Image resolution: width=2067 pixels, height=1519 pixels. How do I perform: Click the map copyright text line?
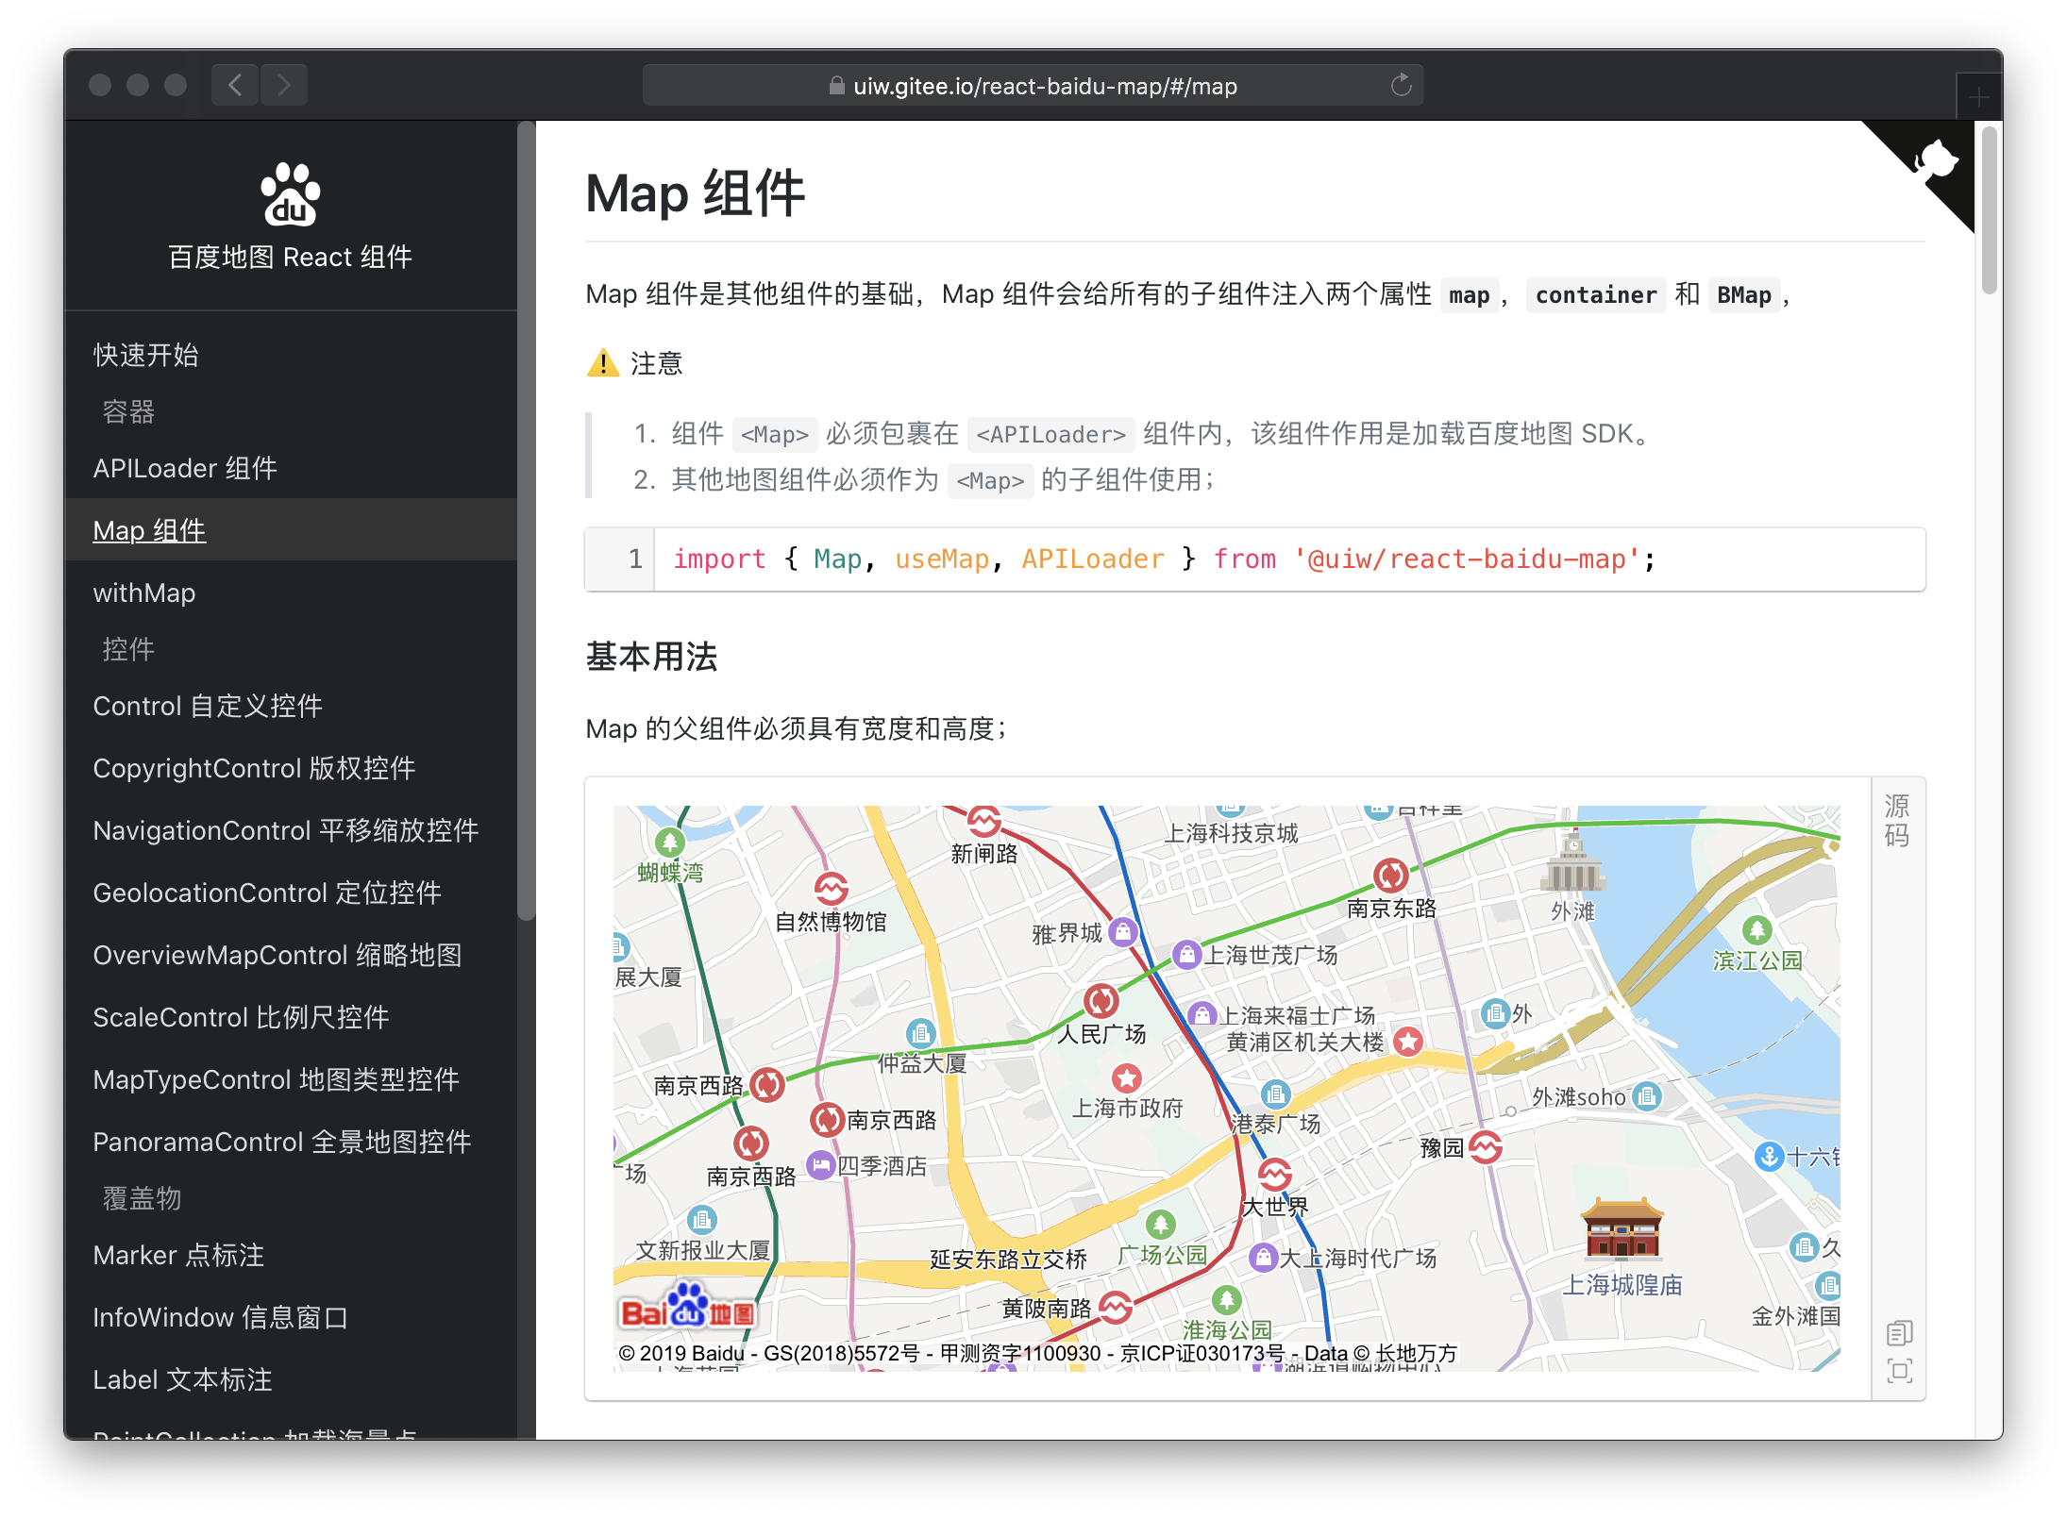(x=1037, y=1353)
